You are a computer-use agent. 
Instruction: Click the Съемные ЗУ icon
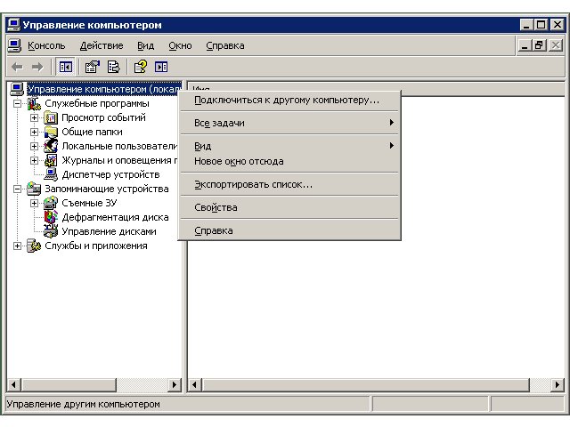(x=51, y=203)
